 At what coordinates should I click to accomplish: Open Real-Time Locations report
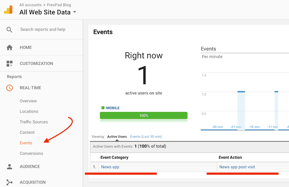click(29, 112)
